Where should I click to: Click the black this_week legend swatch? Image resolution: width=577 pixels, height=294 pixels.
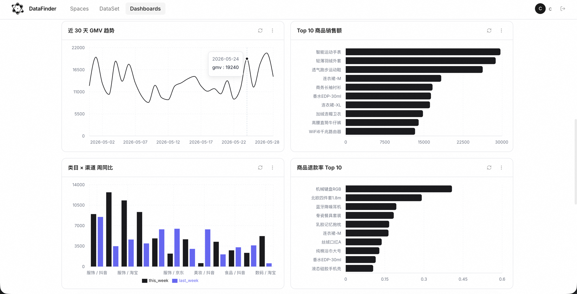point(145,281)
